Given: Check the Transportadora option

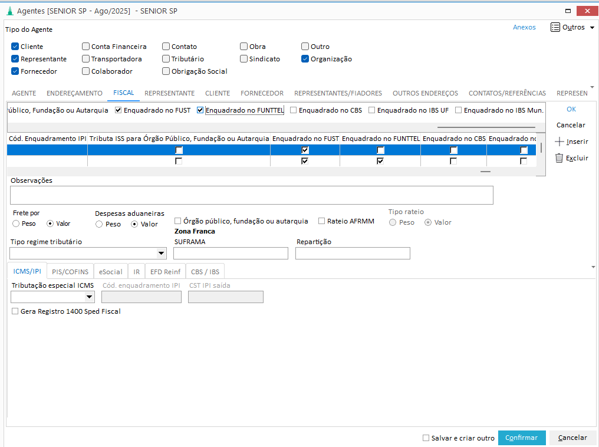Looking at the screenshot, I should [x=85, y=59].
